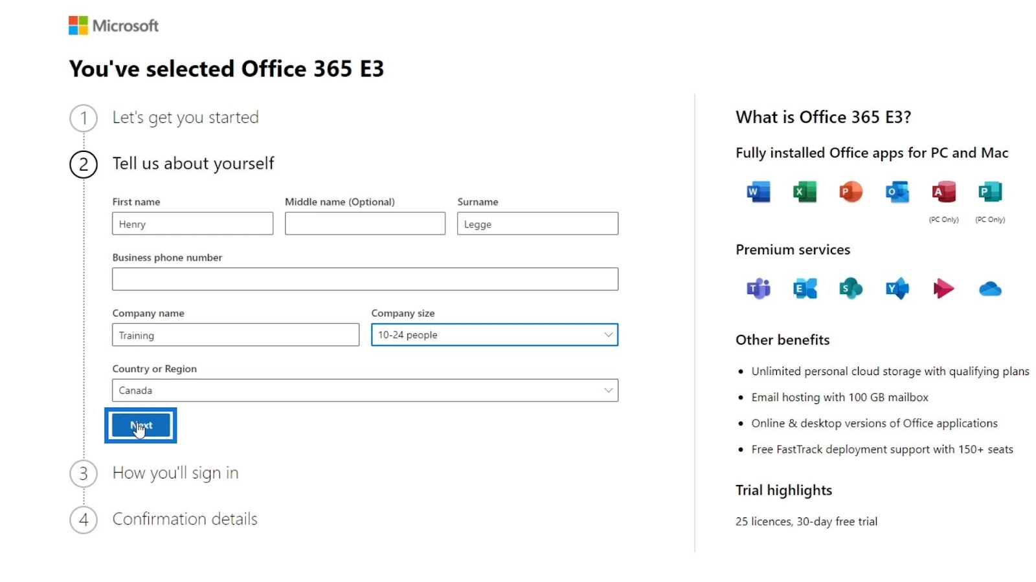Click the Publisher app icon
Image resolution: width=1036 pixels, height=582 pixels.
[x=990, y=192]
